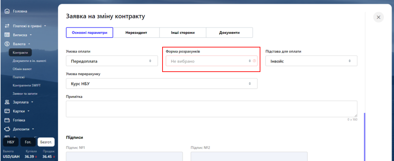Click the Платежі в гривні arrows icon
The image size is (394, 161).
click(x=7, y=26)
